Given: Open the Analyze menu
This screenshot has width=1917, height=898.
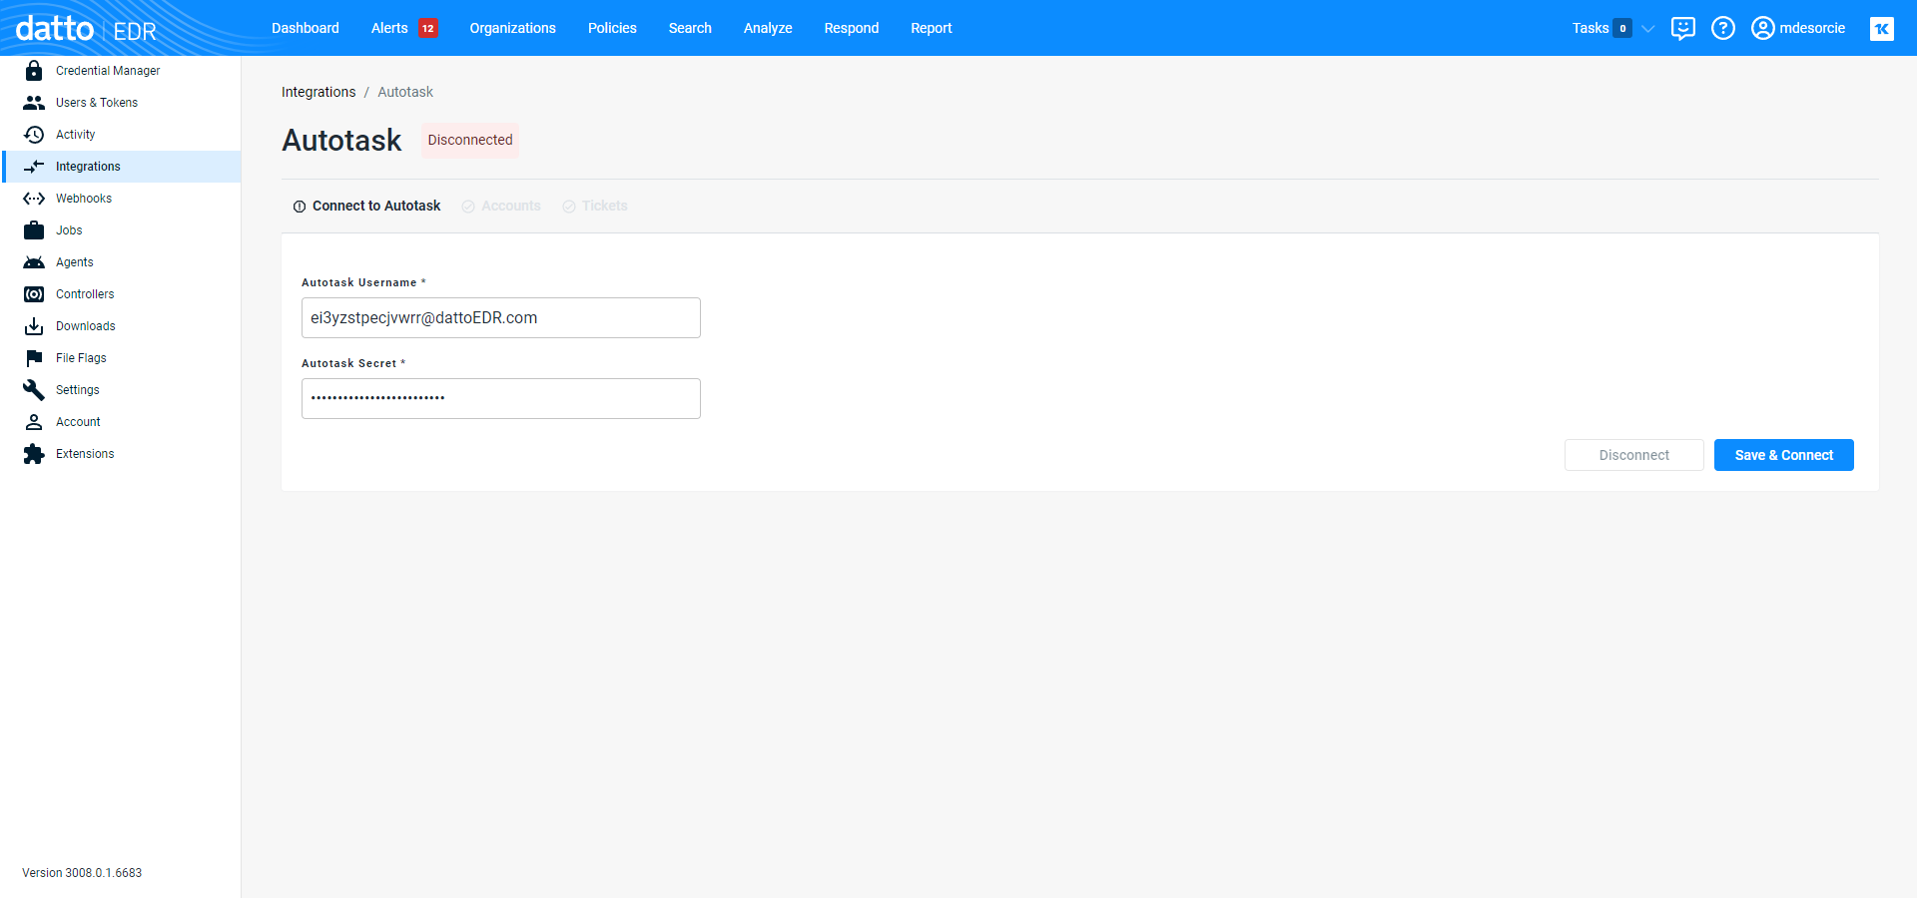Looking at the screenshot, I should (768, 28).
